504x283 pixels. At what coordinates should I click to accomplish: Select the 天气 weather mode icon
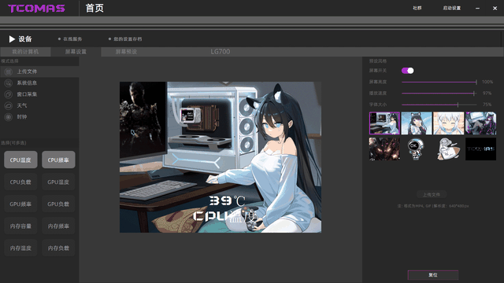(x=9, y=105)
